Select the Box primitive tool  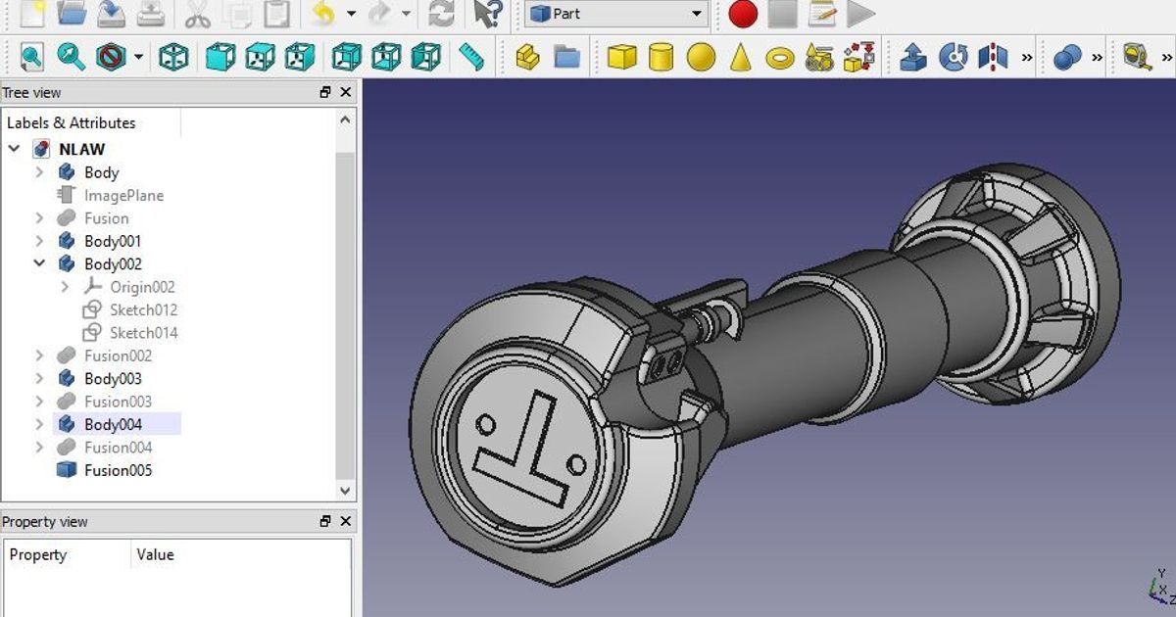tap(624, 56)
